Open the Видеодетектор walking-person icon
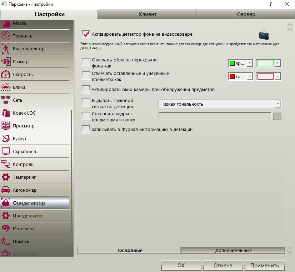 coord(6,49)
